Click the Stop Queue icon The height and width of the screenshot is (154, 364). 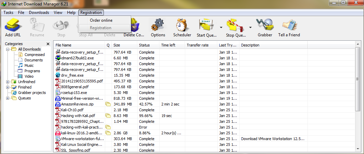(x=236, y=25)
